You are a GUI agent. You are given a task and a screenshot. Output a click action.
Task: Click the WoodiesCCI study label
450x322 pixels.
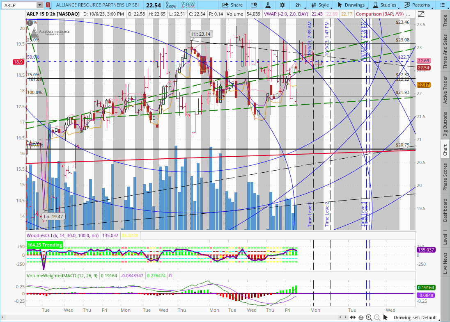click(x=62, y=235)
